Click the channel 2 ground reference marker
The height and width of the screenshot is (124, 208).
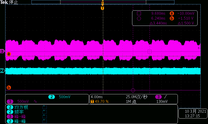[x=2, y=71]
